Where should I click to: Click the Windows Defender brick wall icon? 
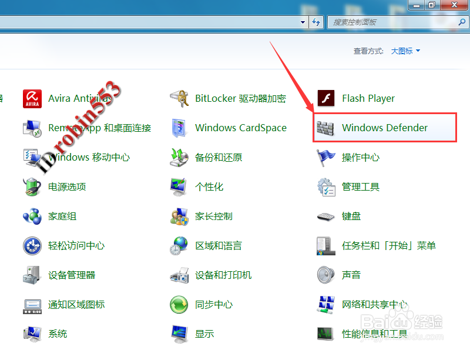pos(325,128)
